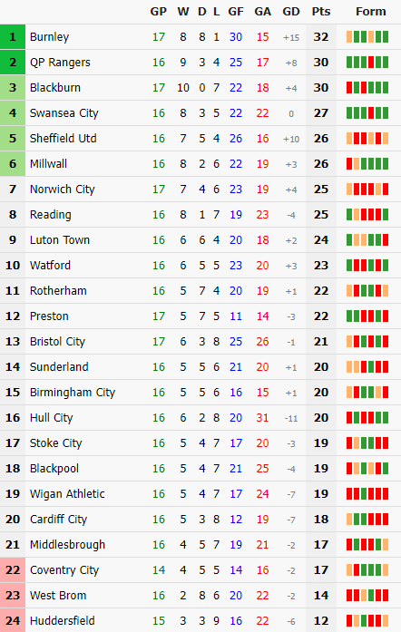Select the Norwich City row name
Viewport: 401px width, 632px height.
[x=62, y=190]
